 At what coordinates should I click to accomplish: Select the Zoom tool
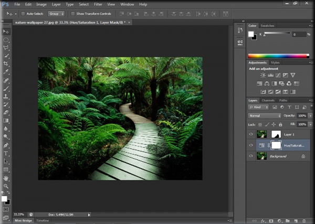[6, 186]
